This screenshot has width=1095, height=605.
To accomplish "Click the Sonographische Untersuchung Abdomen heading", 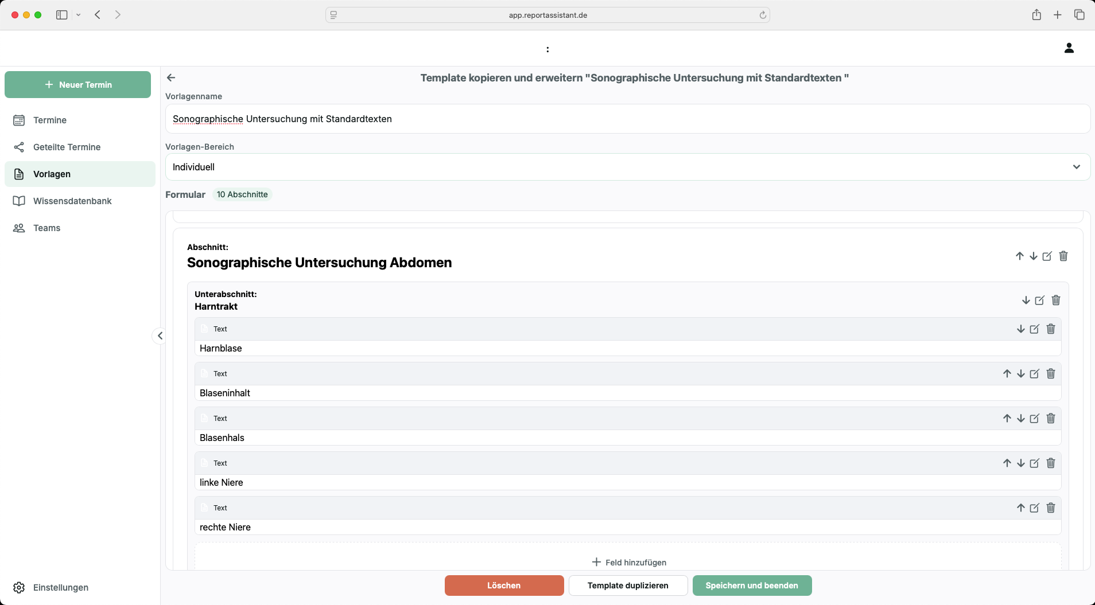I will pyautogui.click(x=320, y=263).
